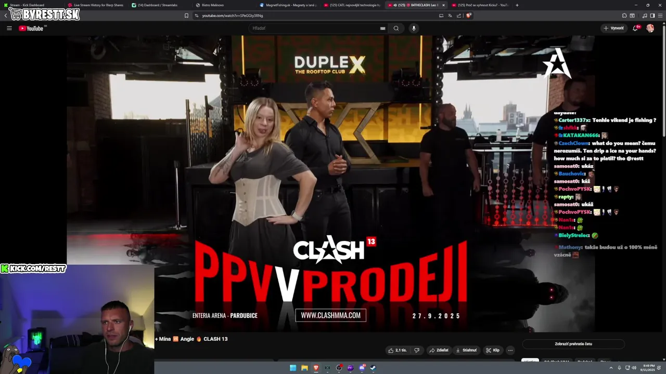Create a clip with the Klip button

493,350
